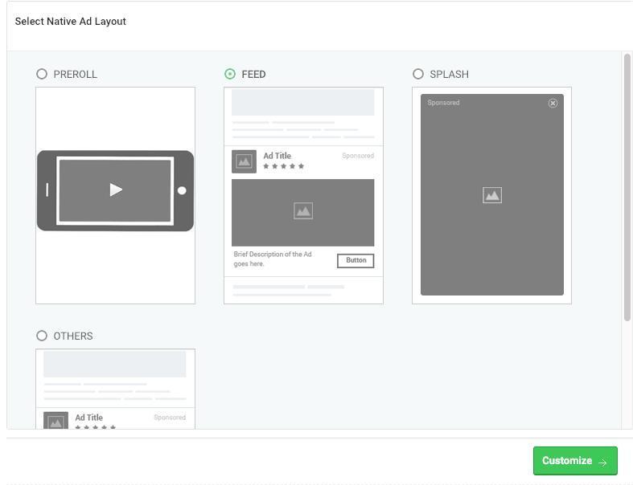This screenshot has height=485, width=633.
Task: Click the close icon on Splash preview
Action: (x=553, y=104)
